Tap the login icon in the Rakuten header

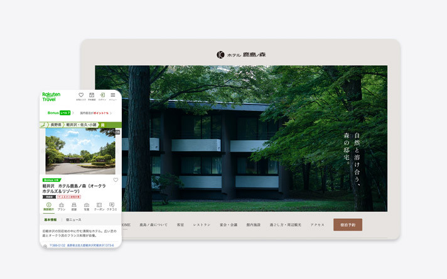(102, 95)
